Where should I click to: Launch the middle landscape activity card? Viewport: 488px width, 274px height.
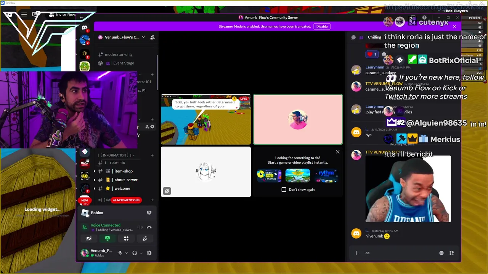point(298,176)
